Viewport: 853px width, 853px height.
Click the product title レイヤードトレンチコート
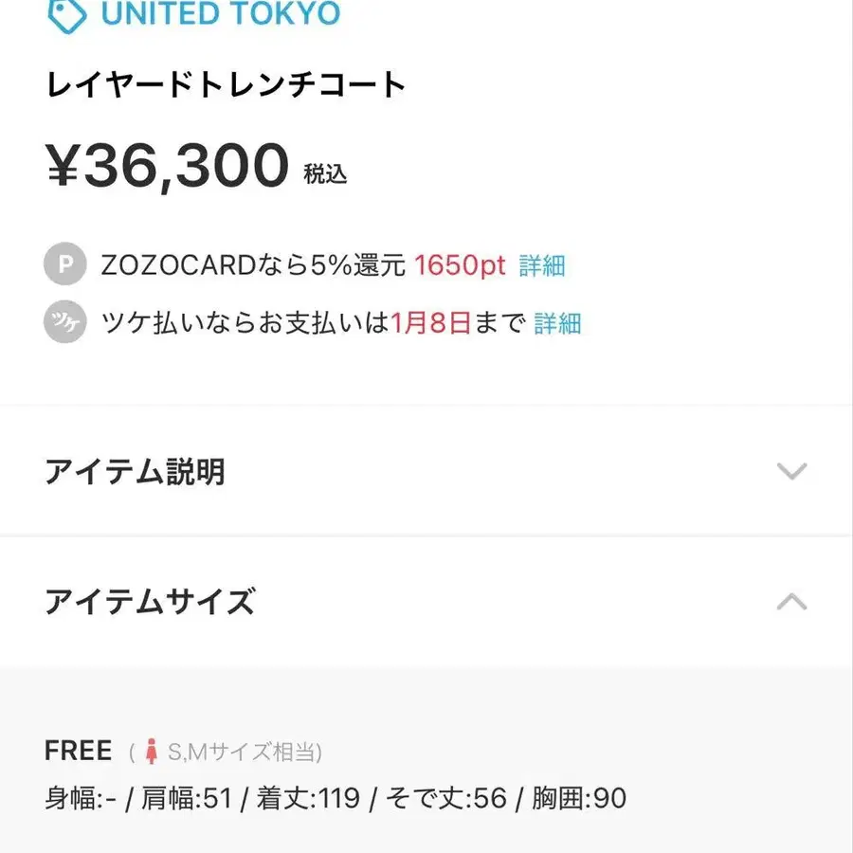point(225,83)
